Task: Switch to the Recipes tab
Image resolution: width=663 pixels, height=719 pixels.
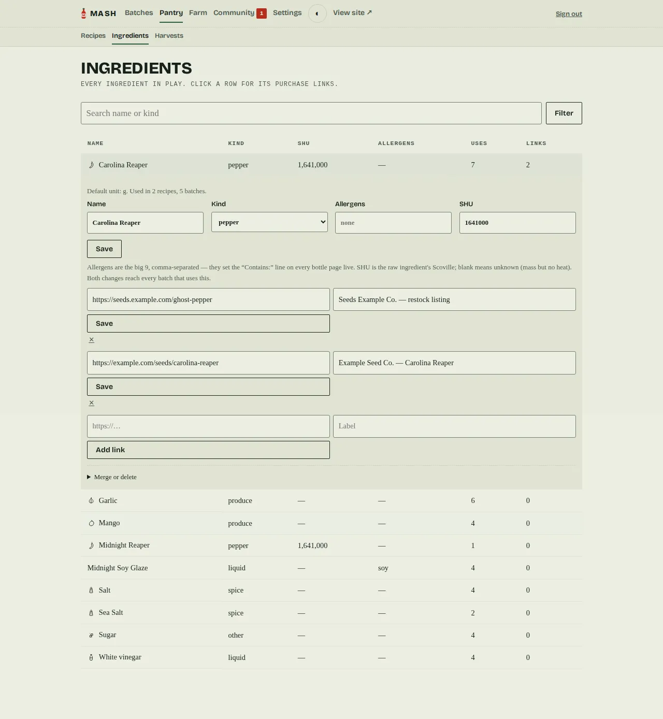Action: (x=93, y=36)
